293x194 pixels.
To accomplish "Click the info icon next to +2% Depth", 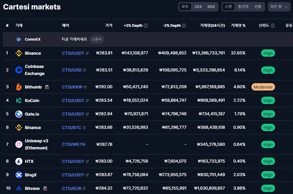I will pos(146,26).
